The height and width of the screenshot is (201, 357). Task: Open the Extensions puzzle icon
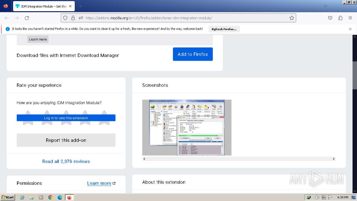pos(340,18)
